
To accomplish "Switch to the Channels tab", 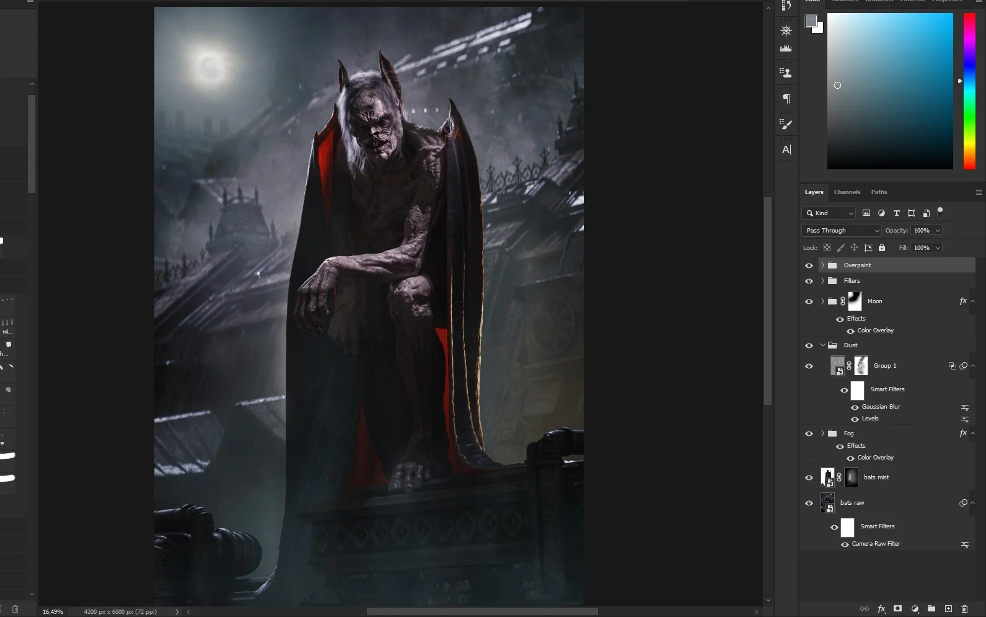I will point(847,192).
